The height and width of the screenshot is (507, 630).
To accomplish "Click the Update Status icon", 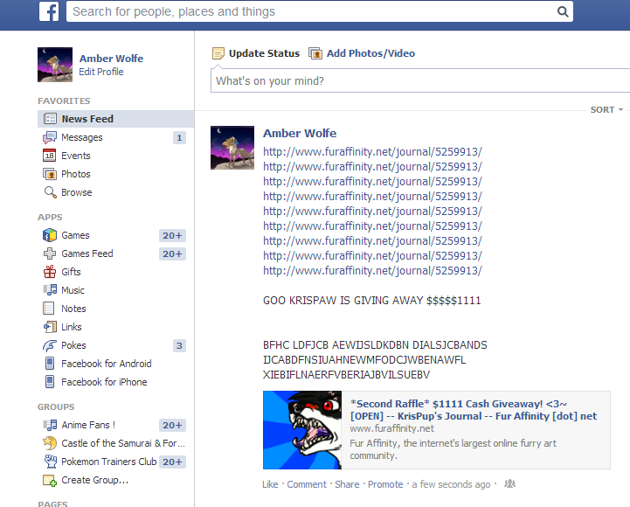I will point(218,53).
